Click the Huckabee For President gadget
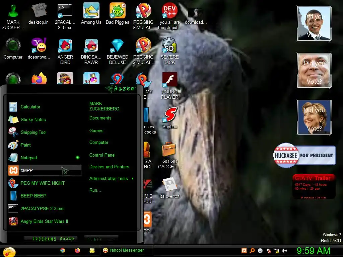Image resolution: width=343 pixels, height=257 pixels. point(304,155)
